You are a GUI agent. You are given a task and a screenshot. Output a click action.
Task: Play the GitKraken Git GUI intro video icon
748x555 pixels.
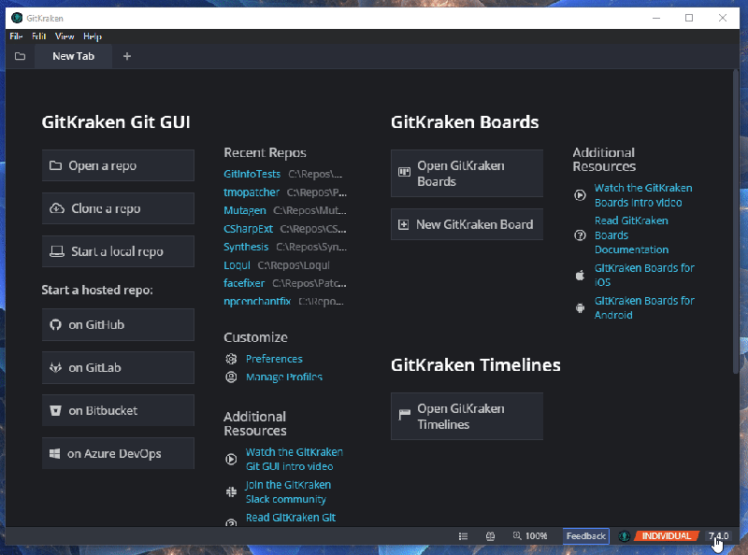230,459
